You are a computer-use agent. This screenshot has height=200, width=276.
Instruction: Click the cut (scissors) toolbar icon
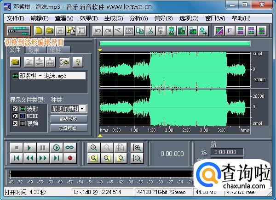tap(150, 31)
